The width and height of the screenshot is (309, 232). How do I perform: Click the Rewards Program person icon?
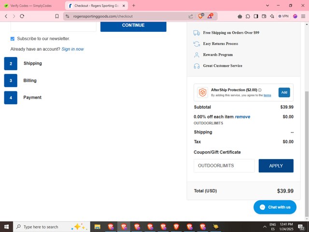(197, 55)
